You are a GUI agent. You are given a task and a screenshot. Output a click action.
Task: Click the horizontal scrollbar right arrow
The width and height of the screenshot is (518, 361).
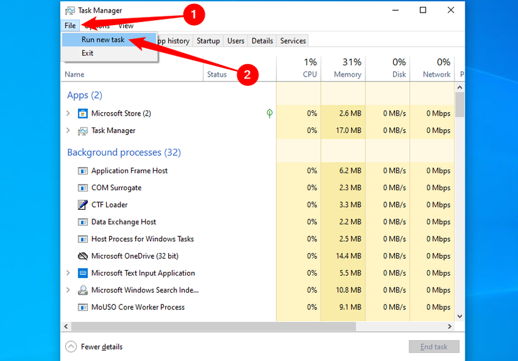click(x=450, y=326)
